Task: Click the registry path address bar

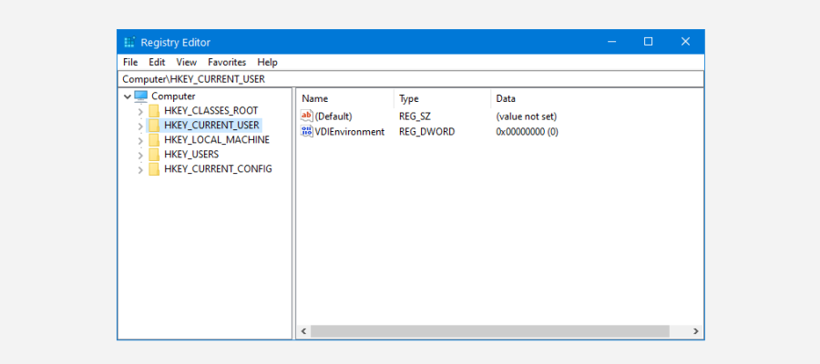Action: [411, 79]
